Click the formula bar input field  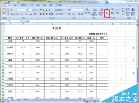click(83, 21)
